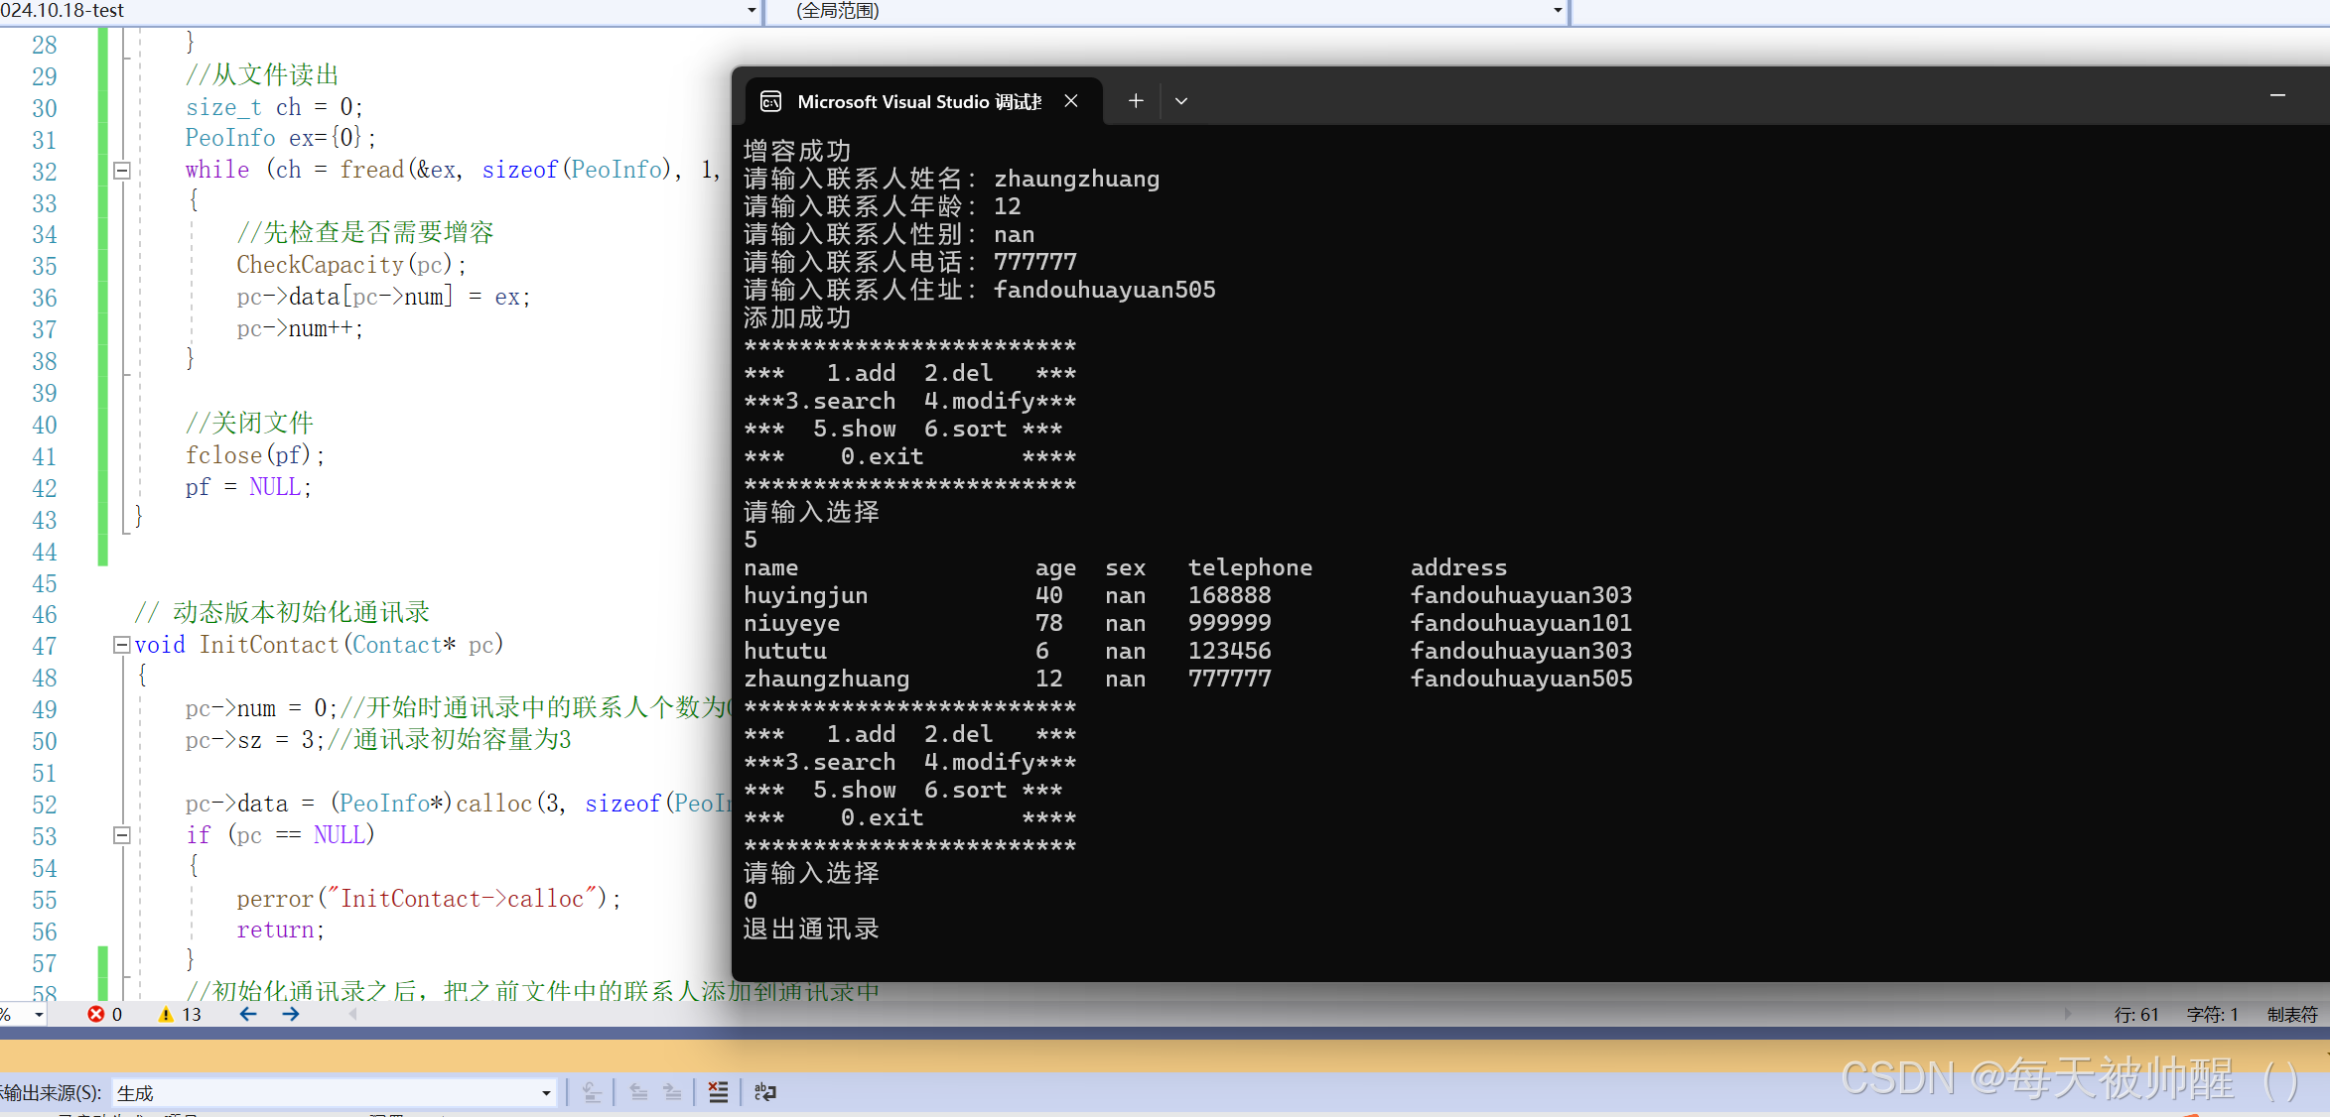Image resolution: width=2330 pixels, height=1117 pixels.
Task: Collapse the while loop at line 32
Action: [122, 171]
